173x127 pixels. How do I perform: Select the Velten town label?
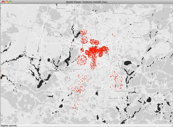(68, 11)
